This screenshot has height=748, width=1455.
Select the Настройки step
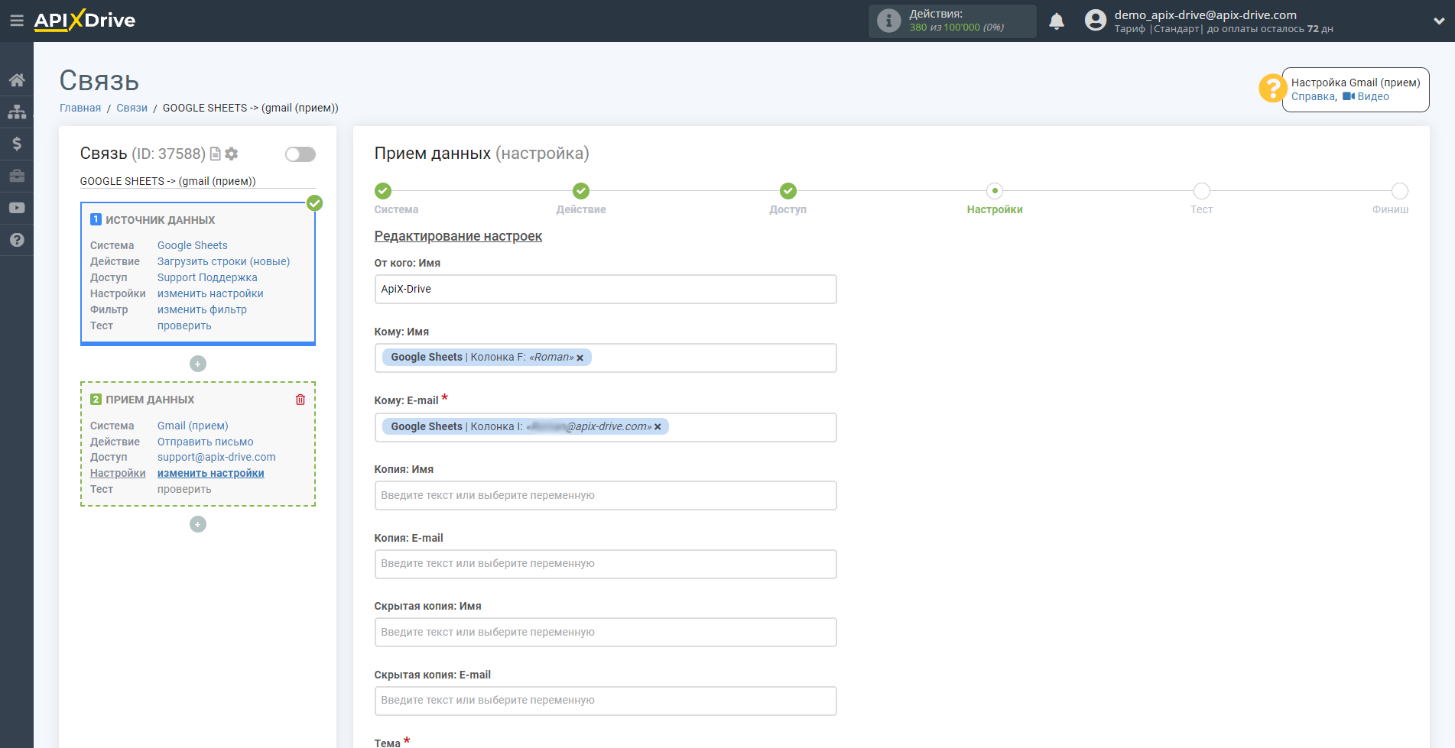(x=995, y=191)
